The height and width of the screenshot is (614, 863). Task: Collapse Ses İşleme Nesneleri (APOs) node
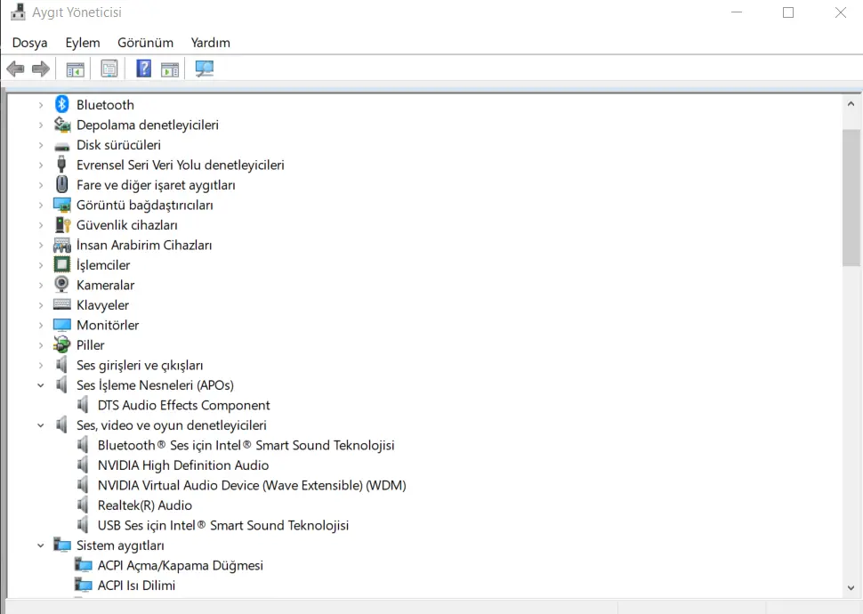tap(41, 385)
